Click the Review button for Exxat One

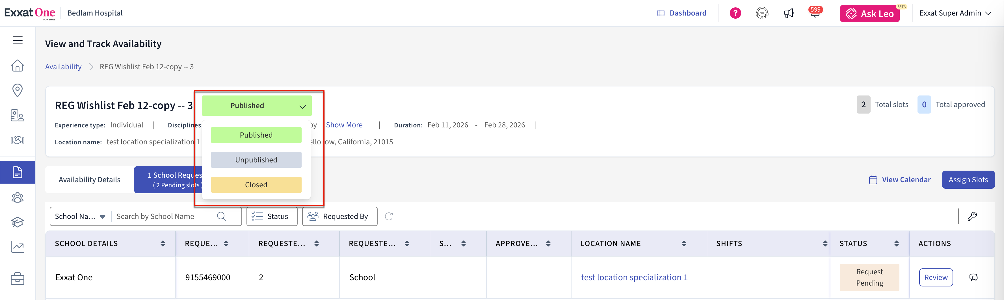[935, 277]
